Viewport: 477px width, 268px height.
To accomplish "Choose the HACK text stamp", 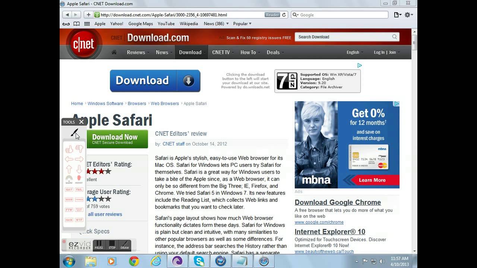I will click(x=69, y=220).
